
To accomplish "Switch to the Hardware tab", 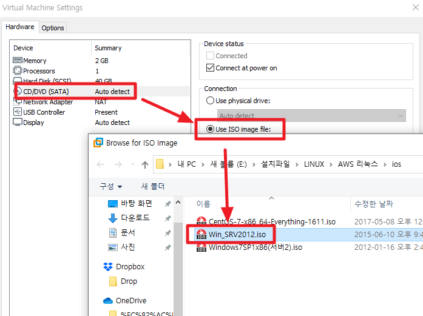I will tap(20, 27).
